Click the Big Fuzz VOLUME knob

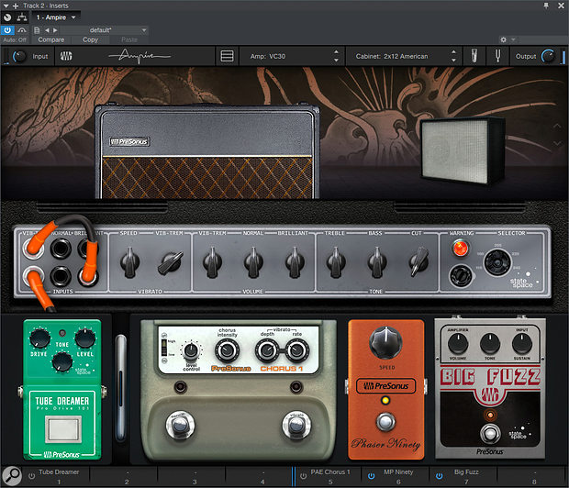(458, 343)
